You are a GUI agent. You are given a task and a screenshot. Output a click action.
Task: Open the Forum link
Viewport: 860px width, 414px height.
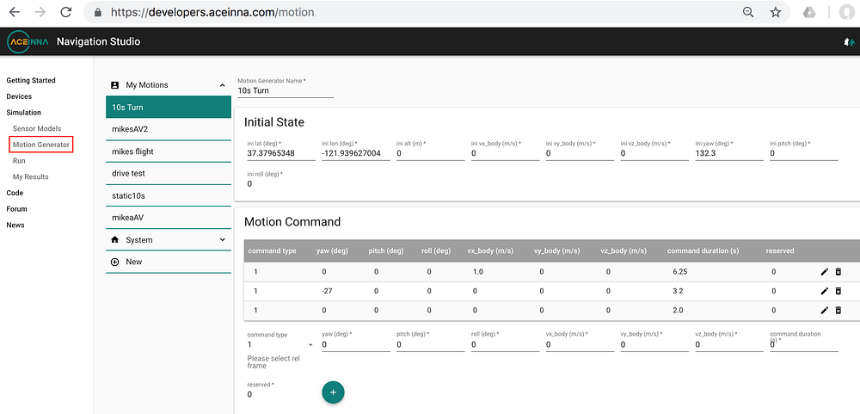point(16,208)
